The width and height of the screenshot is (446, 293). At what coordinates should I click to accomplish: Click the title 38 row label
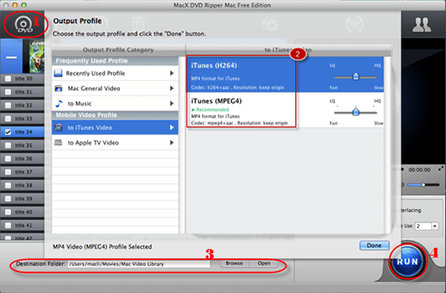24,185
